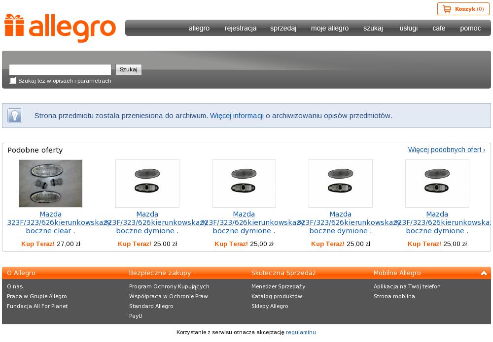
Task: Open Praca w Grupie Allegro link
Action: 37,296
